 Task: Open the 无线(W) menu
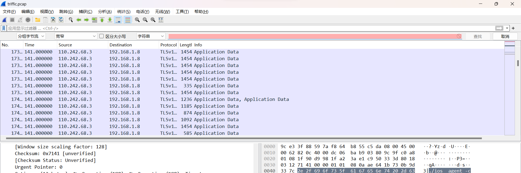[x=163, y=12]
